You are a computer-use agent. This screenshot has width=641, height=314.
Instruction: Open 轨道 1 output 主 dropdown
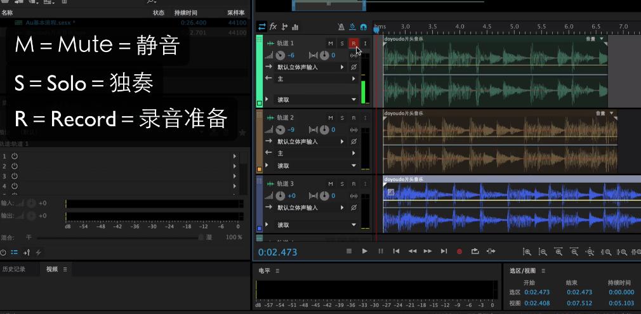click(x=316, y=79)
